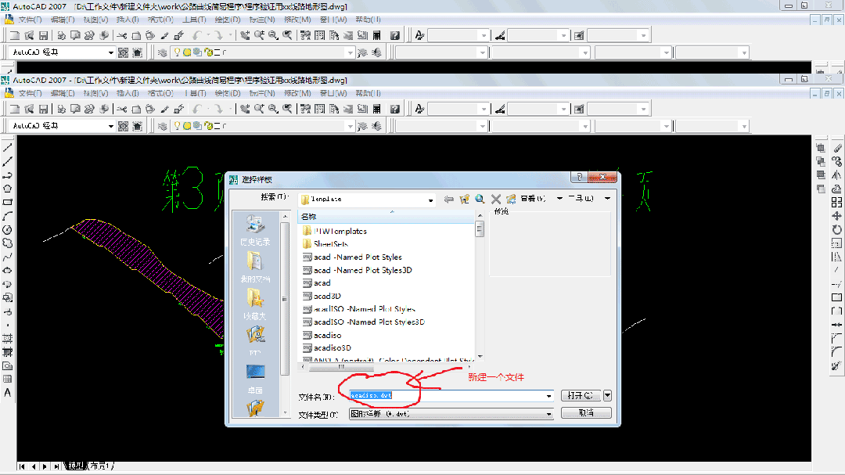Open the Search the Web icon in the dialog

click(x=480, y=199)
